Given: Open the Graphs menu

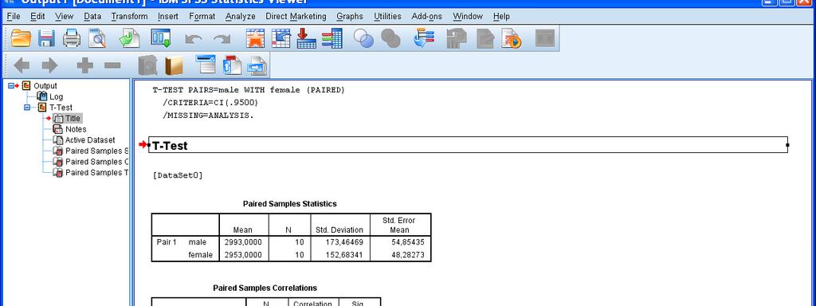Looking at the screenshot, I should [x=350, y=16].
